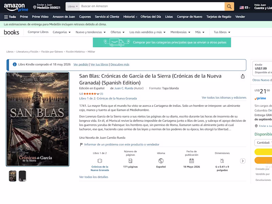The width and height of the screenshot is (272, 204).
Task: Open the Tus libros dropdown
Action: pos(222,32)
